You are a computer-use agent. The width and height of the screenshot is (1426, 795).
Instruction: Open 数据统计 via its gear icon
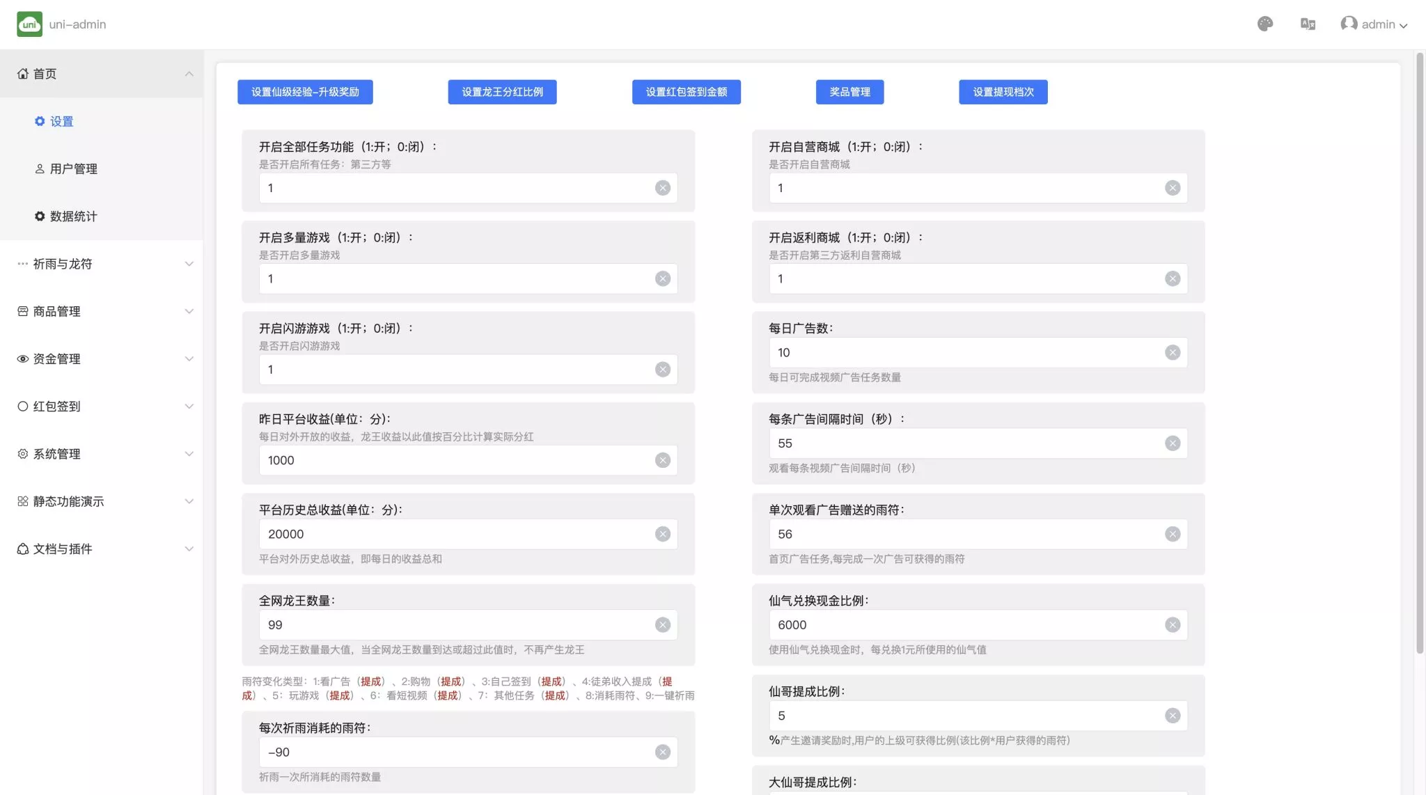pos(40,216)
